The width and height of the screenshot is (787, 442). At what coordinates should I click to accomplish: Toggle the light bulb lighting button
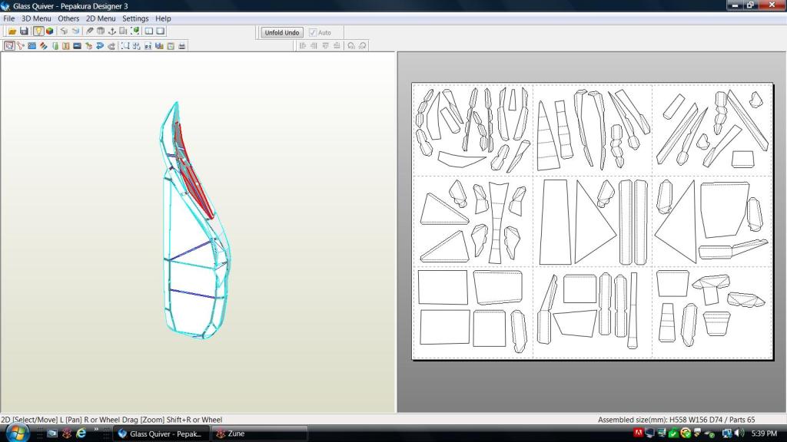pos(38,31)
